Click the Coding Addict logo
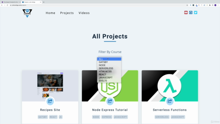The width and height of the screenshot is (220, 124). tap(27, 13)
